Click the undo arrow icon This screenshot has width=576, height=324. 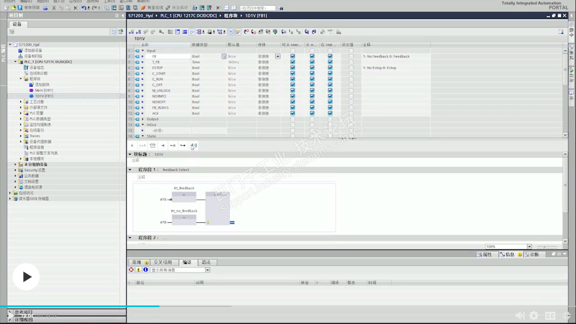click(x=84, y=8)
